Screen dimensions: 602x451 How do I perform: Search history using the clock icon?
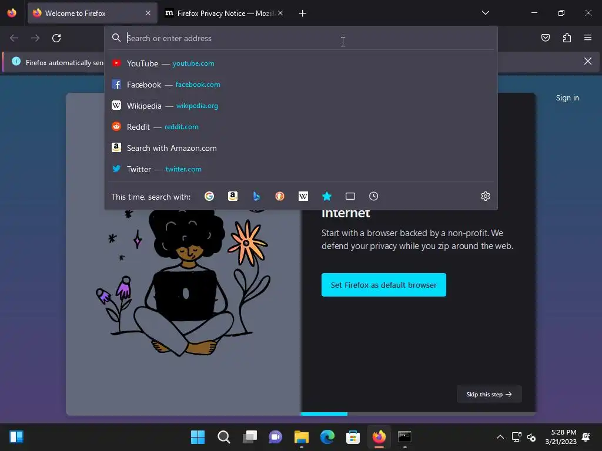tap(373, 196)
